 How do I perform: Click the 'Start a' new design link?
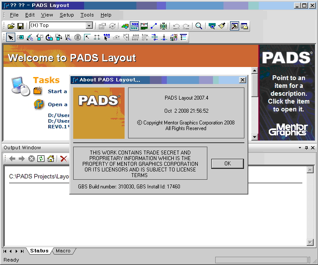[58, 91]
